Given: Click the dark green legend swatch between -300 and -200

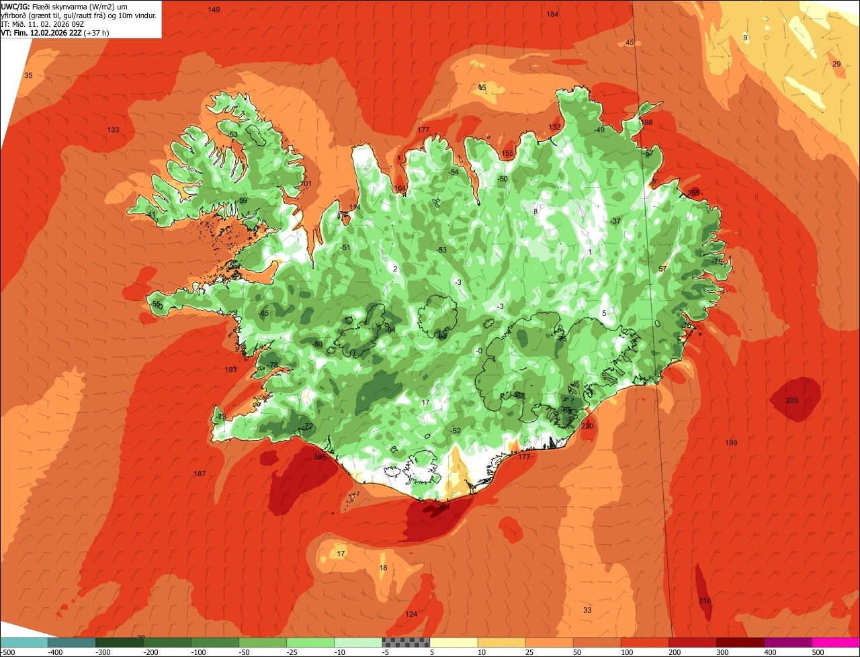Looking at the screenshot, I should coord(119,642).
